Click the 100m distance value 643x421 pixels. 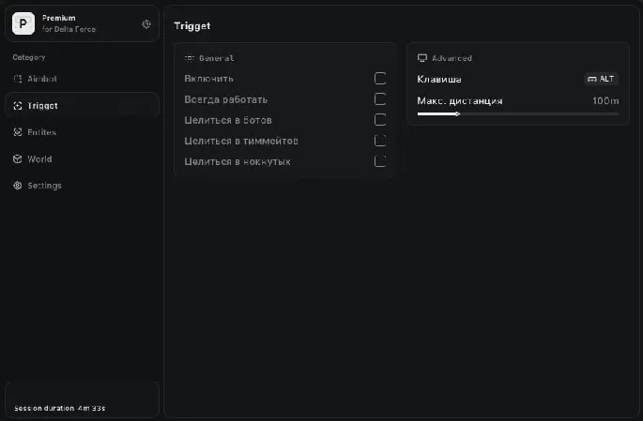coord(605,100)
